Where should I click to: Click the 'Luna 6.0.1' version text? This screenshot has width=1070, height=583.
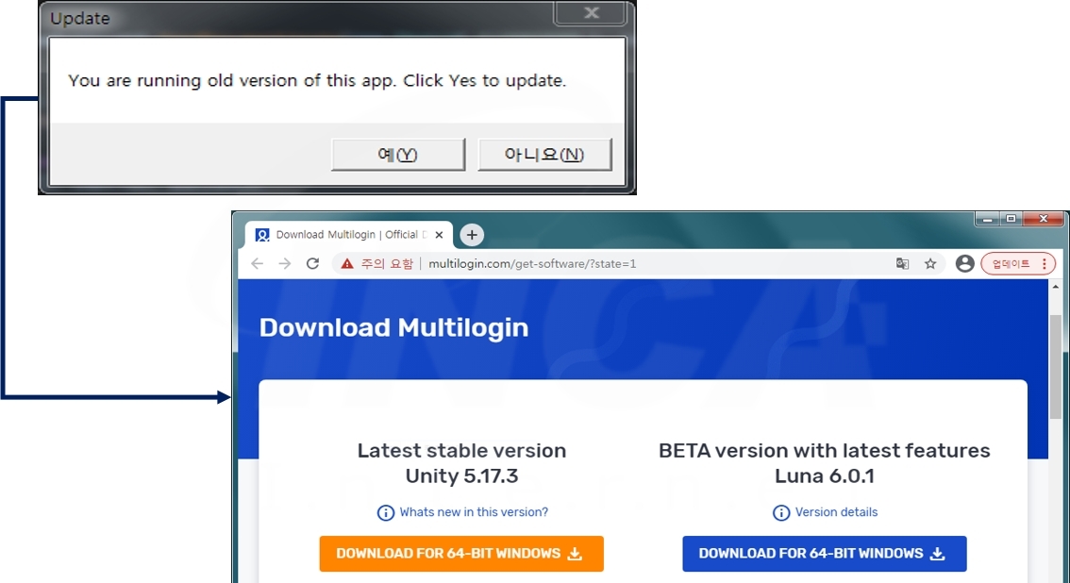point(825,476)
